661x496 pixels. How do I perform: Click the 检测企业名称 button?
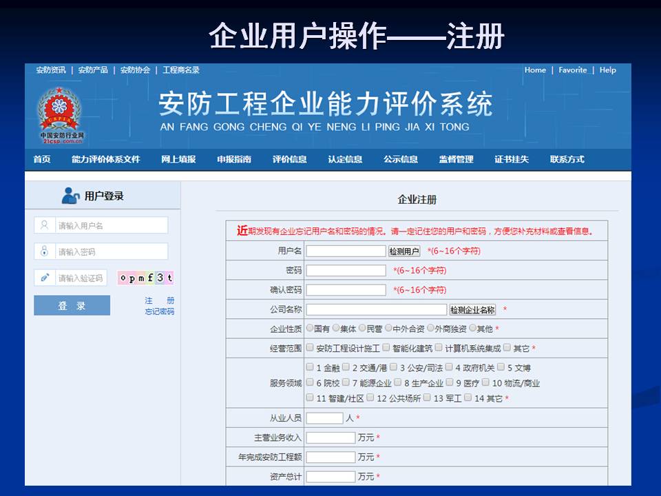(472, 309)
